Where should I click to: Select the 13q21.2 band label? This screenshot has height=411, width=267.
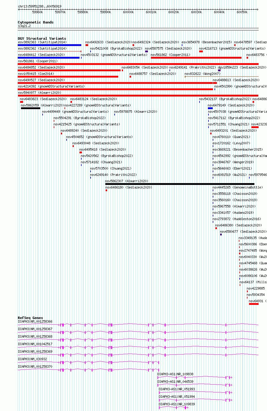[x=24, y=26]
